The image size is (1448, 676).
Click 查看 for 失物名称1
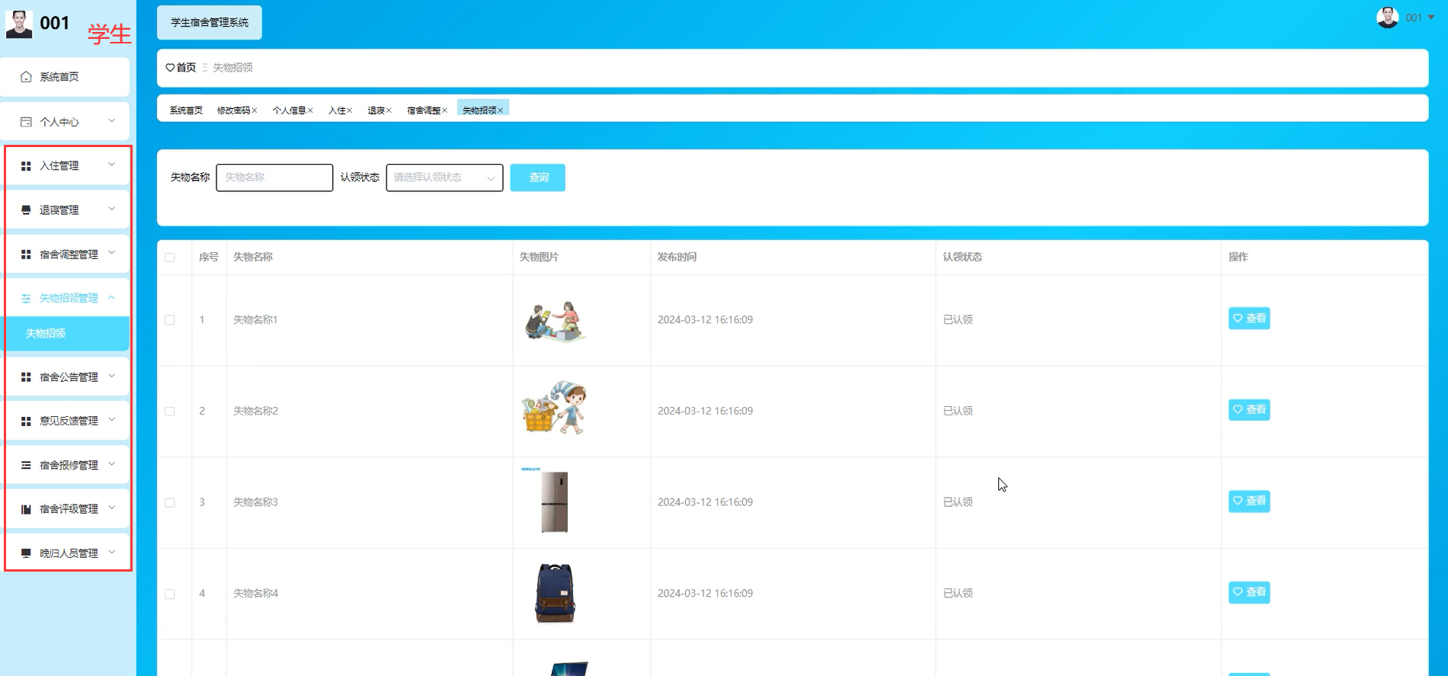tap(1249, 319)
